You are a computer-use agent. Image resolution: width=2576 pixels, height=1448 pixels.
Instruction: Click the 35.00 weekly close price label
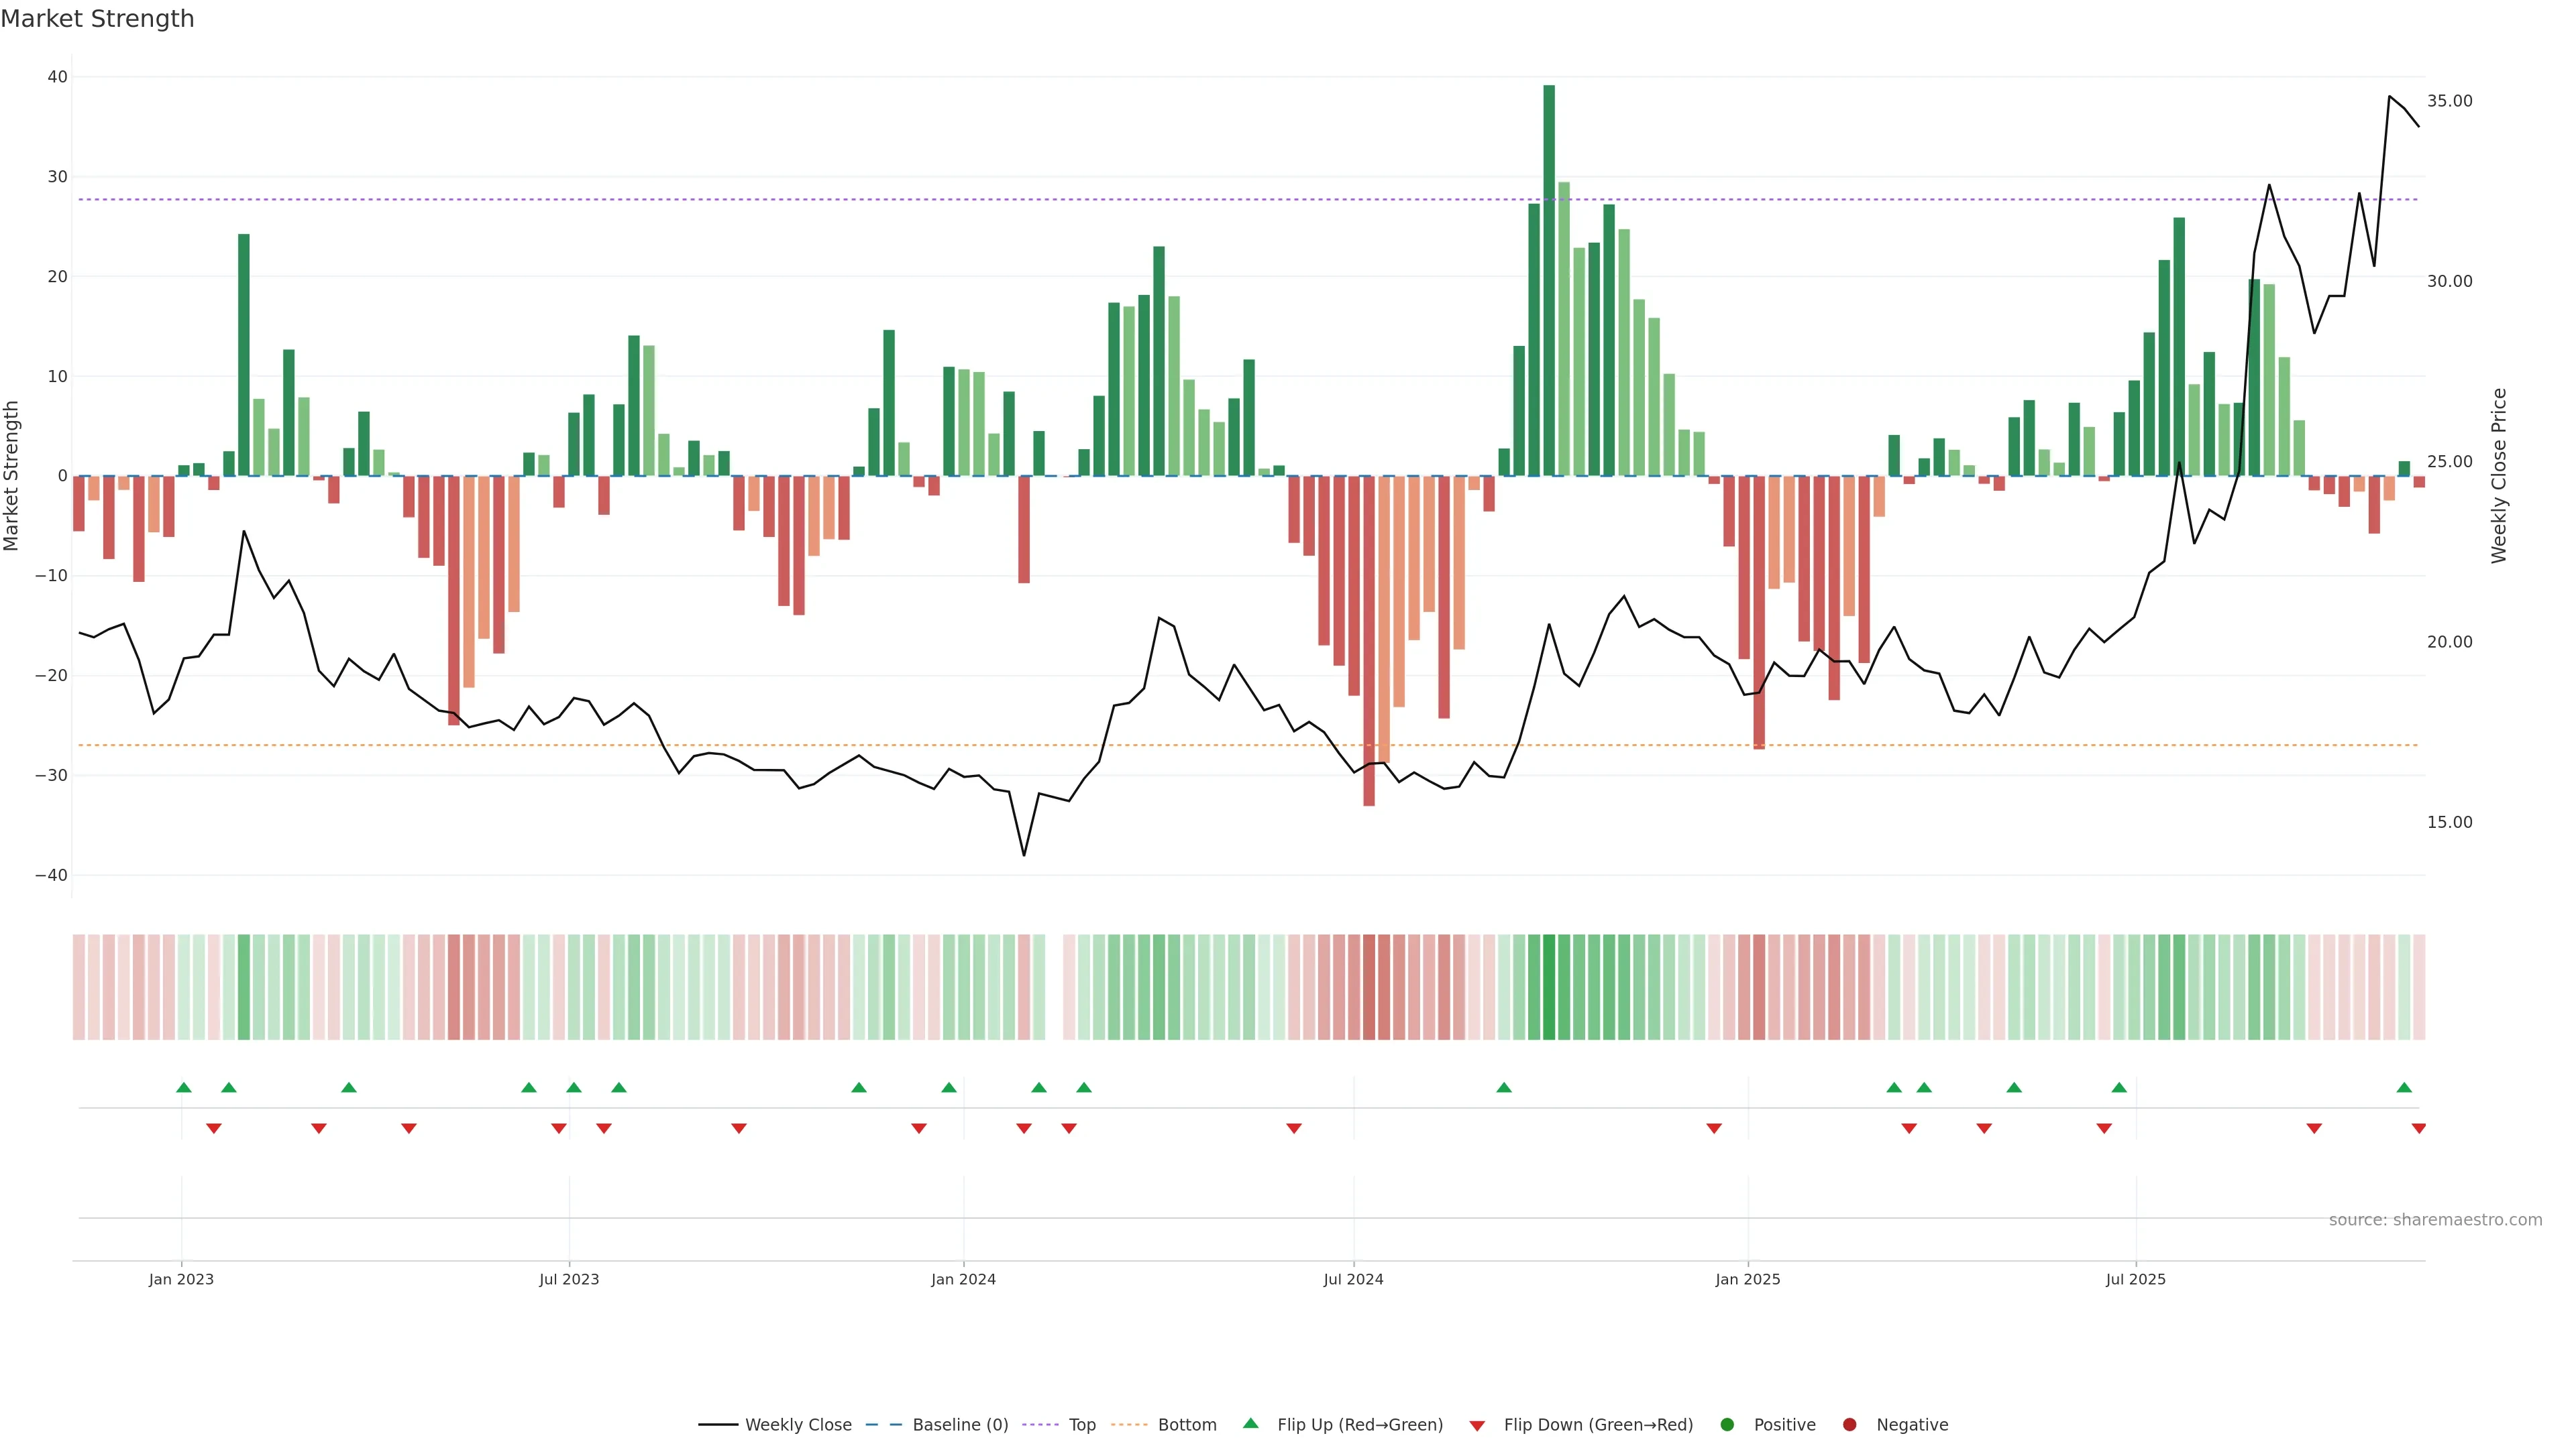pos(2449,101)
